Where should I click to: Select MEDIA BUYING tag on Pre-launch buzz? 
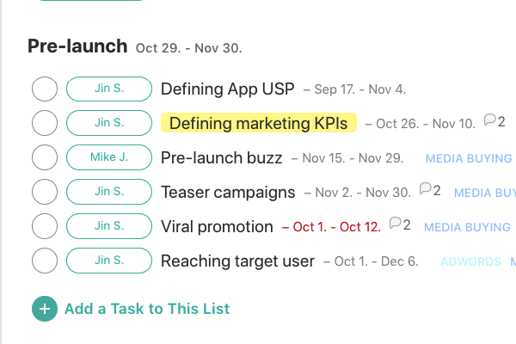(x=469, y=158)
